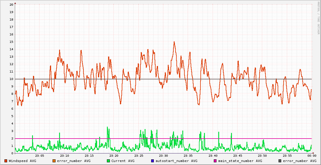This screenshot has width=321, height=165.
Task: Click the magenta main_state_number legend swatch
Action: pyautogui.click(x=215, y=161)
